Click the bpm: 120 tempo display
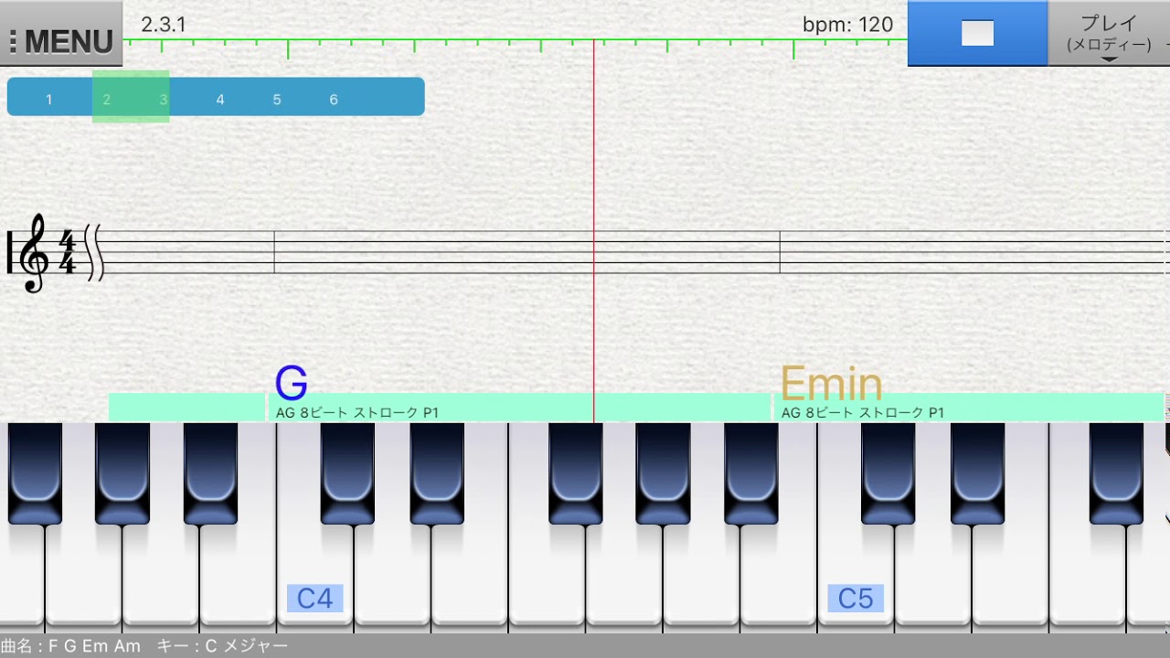 pos(847,25)
